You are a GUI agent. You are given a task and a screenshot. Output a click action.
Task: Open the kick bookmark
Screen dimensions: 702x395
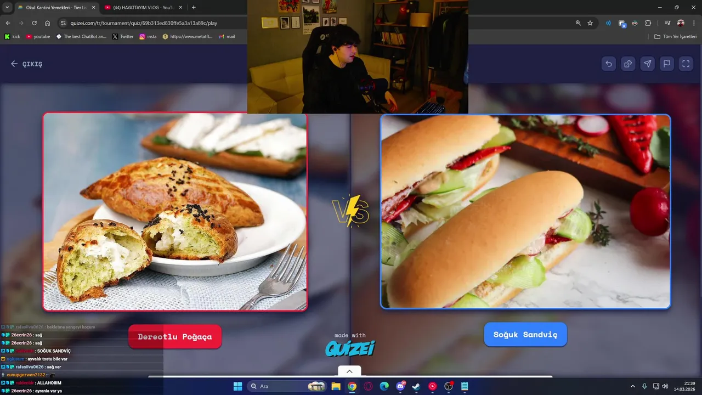coord(12,37)
